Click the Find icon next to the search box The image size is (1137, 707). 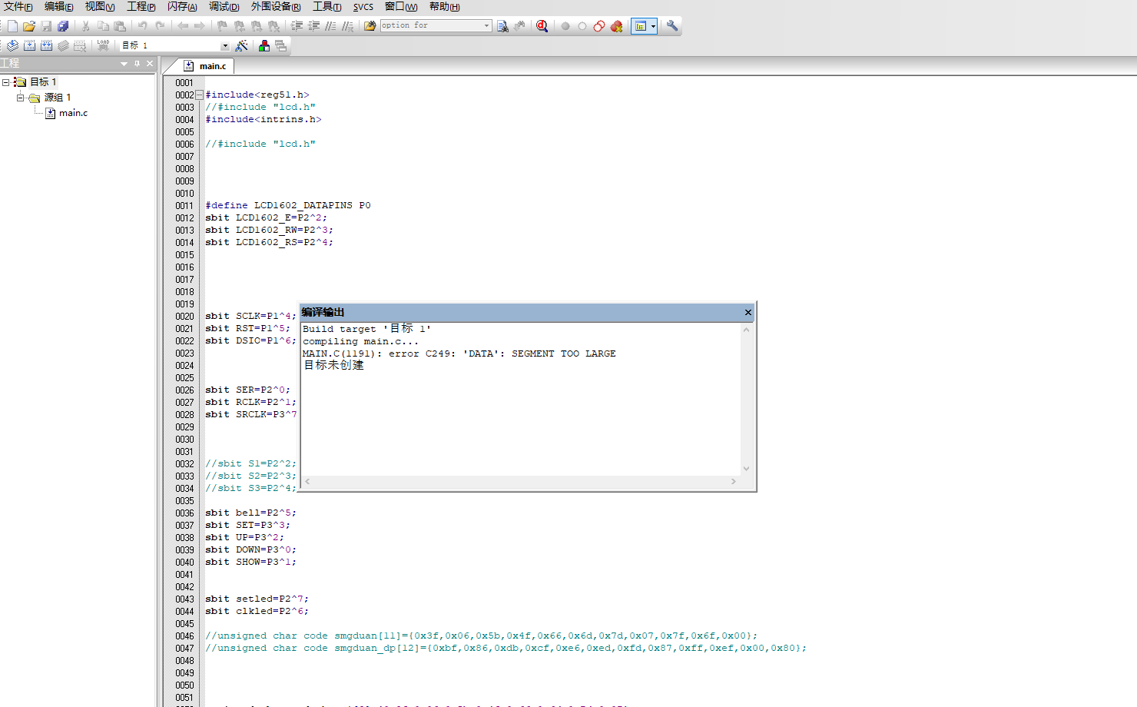click(502, 26)
